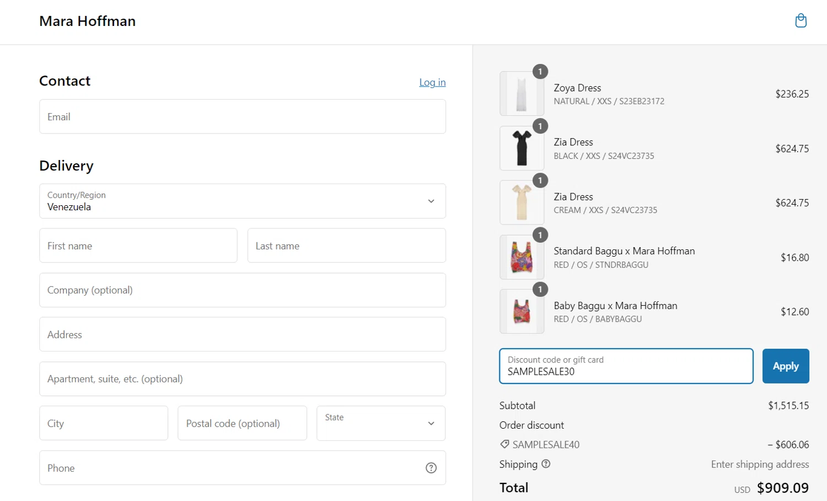The width and height of the screenshot is (827, 501).
Task: Click 'CREAM / XXS / S24VC23735' variant text
Action: [x=605, y=210]
